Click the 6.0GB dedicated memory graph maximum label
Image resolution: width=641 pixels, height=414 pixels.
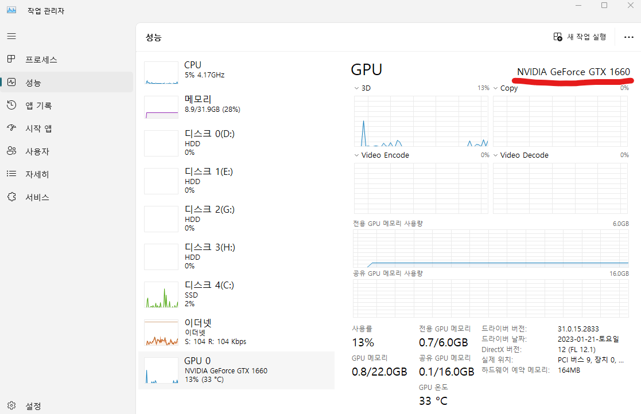620,224
